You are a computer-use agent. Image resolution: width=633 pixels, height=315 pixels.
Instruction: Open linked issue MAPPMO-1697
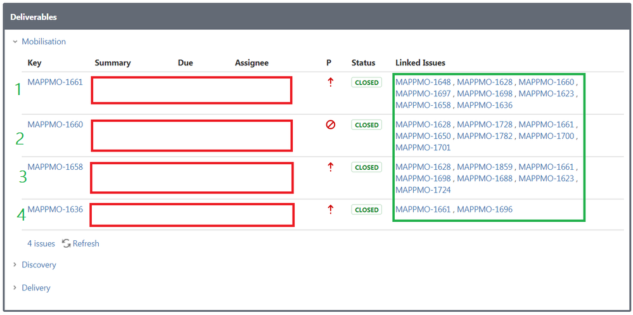[x=423, y=94]
